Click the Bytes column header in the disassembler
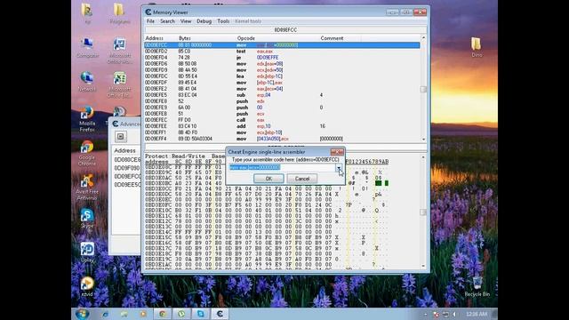The height and width of the screenshot is (320, 569). point(207,38)
